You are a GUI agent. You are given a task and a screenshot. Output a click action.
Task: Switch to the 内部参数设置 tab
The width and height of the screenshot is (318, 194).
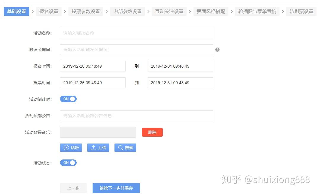[127, 11]
